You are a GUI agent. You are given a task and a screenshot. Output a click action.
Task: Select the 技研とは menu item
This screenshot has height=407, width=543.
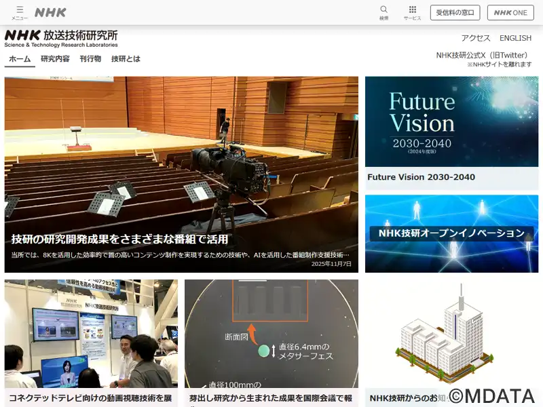coord(126,59)
